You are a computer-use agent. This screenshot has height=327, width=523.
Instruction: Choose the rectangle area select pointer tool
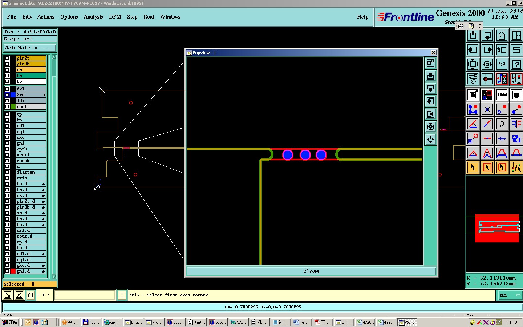(x=487, y=167)
